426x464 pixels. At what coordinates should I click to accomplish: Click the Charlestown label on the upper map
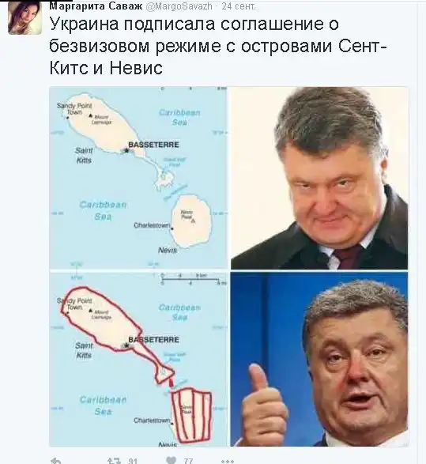[152, 225]
